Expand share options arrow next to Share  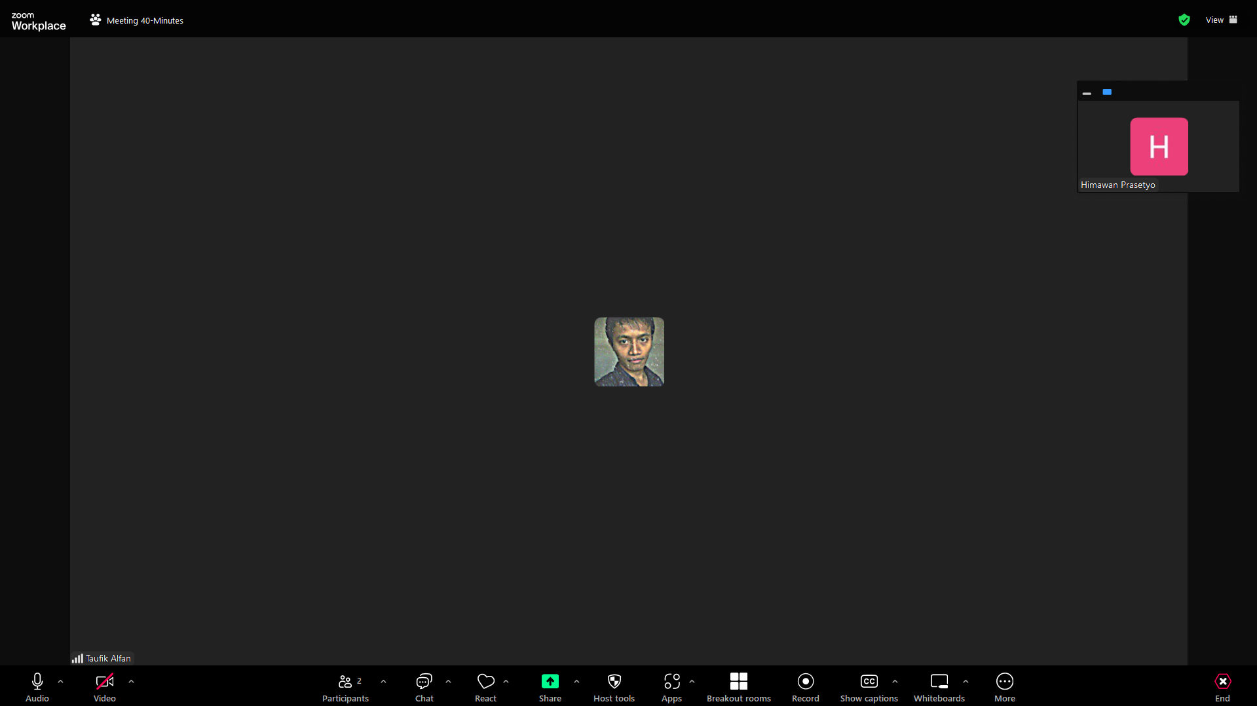[576, 682]
